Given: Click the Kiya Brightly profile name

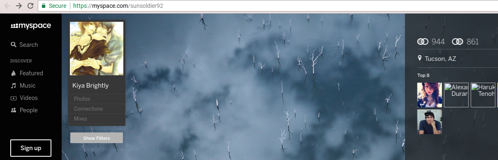Looking at the screenshot, I should pos(90,86).
